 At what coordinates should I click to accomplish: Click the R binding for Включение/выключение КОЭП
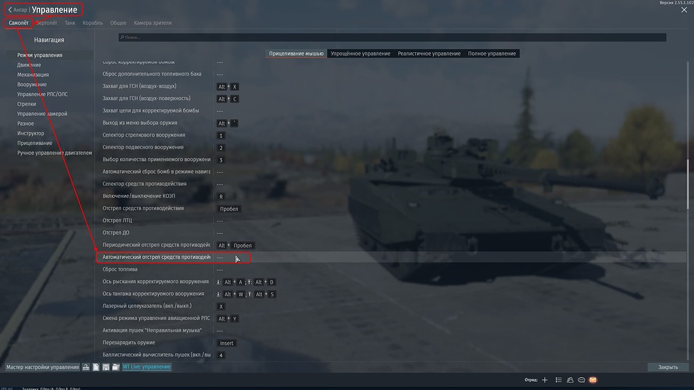(x=221, y=196)
